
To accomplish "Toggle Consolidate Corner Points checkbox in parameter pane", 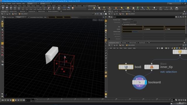I will point(122,24).
